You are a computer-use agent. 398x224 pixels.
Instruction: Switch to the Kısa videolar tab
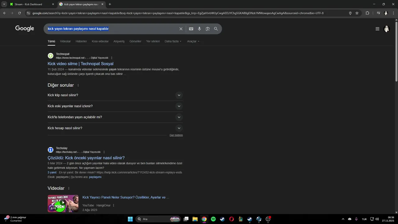(x=100, y=41)
